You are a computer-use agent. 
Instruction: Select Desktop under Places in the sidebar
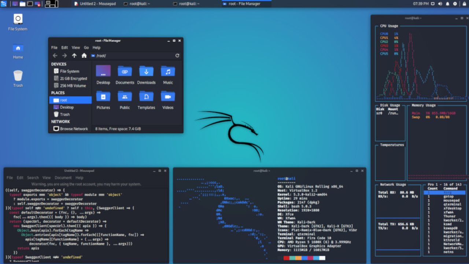coord(70,107)
